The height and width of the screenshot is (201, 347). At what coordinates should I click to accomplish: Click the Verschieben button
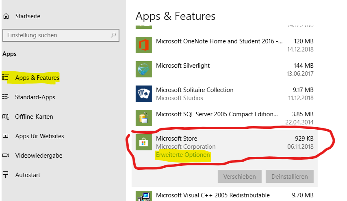pos(239,176)
